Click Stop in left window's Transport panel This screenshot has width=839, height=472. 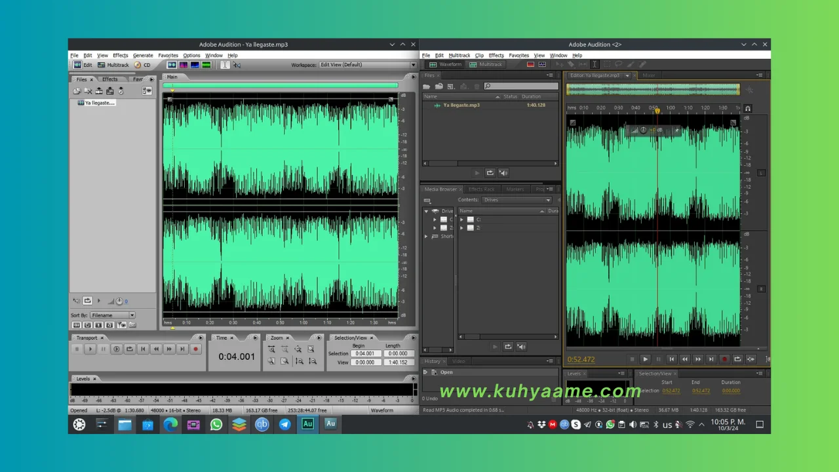click(x=77, y=349)
